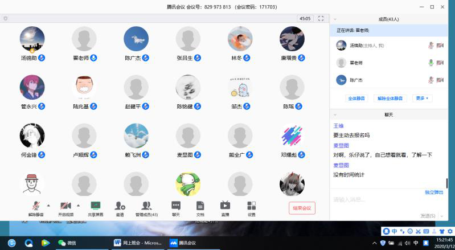Open the Invite (邀请) option
Viewport: 455px width, 250px height.
120,206
